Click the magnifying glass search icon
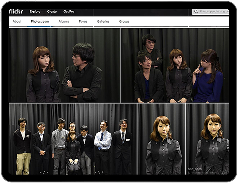The height and width of the screenshot is (183, 238). [196, 12]
